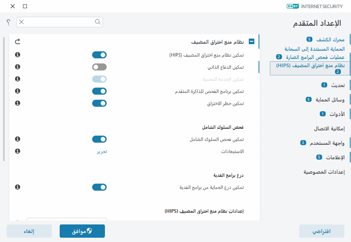Enable the تمكين الدفاع الذاتي toggle

(99, 67)
